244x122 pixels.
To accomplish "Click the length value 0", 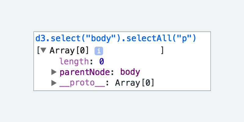I will pos(102,62).
